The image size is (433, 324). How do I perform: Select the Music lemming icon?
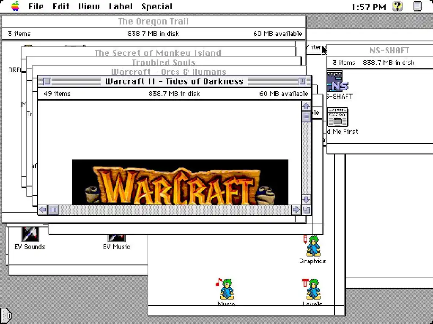pos(226,289)
